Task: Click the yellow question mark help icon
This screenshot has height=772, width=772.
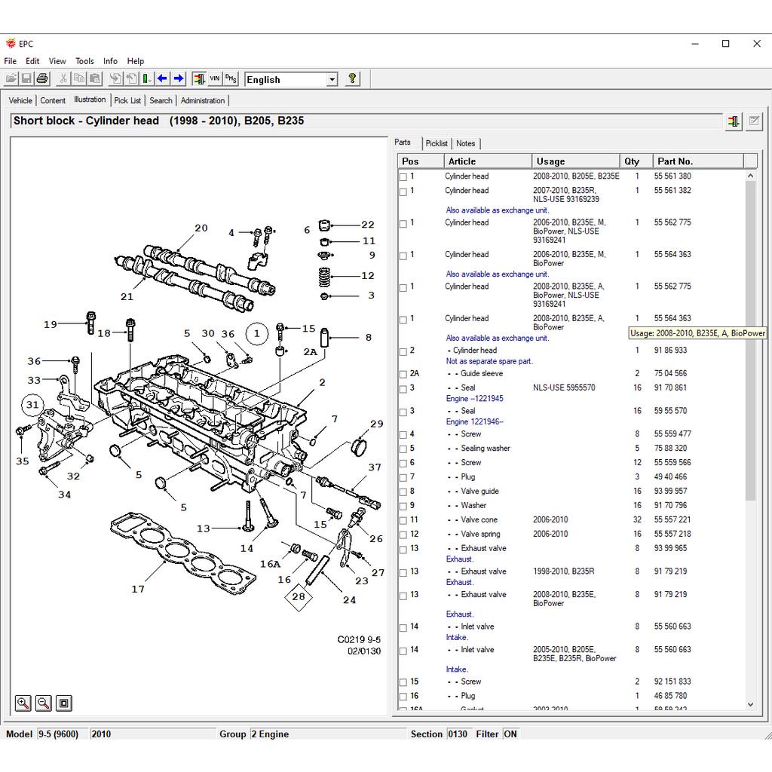Action: [x=352, y=78]
